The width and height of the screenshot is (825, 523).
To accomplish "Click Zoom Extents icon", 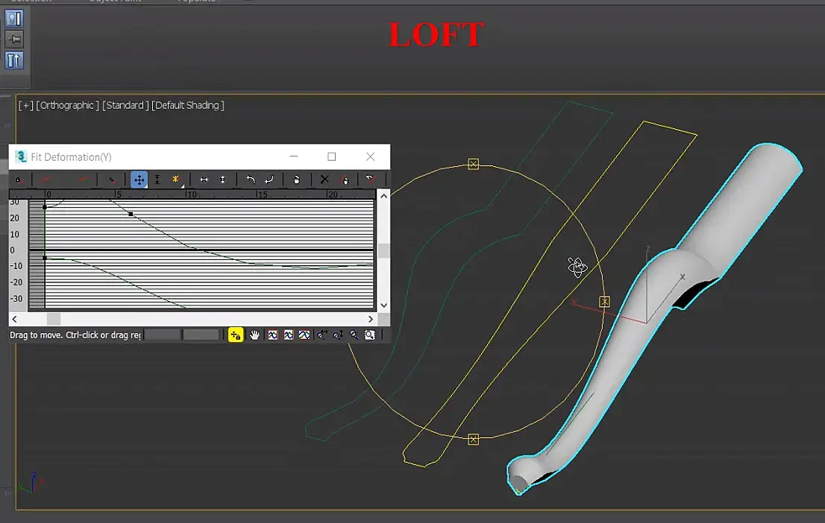I will click(272, 335).
